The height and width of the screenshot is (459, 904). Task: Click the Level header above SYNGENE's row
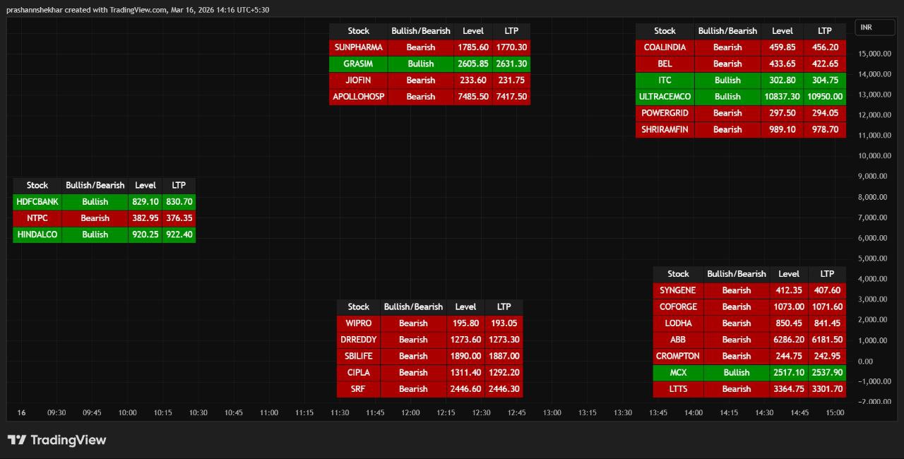click(789, 274)
